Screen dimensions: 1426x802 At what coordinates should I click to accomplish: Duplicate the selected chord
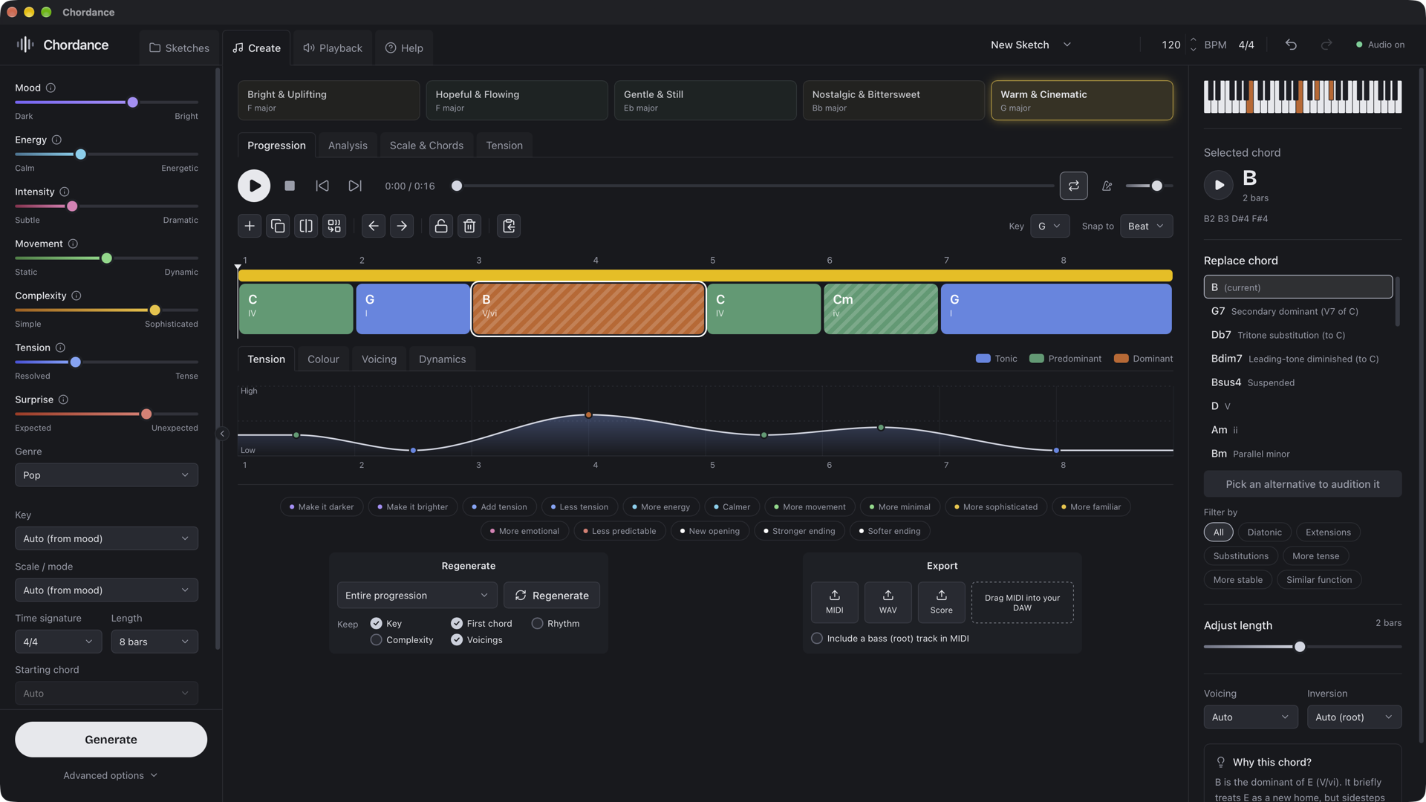pyautogui.click(x=278, y=226)
